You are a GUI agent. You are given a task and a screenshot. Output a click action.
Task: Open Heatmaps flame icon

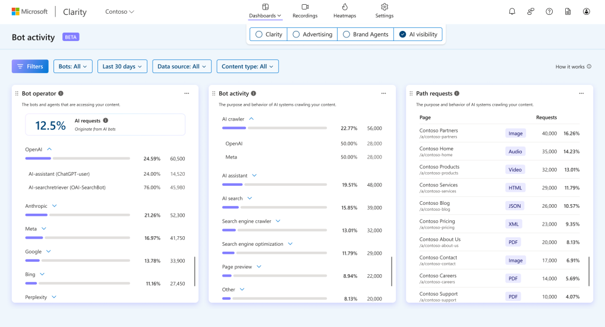point(345,7)
